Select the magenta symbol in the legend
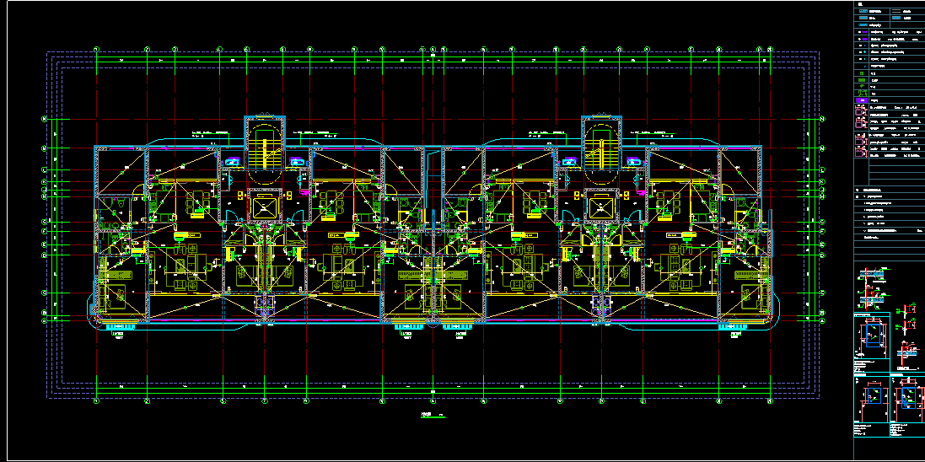Screen dimensions: 925x462 [x=861, y=99]
